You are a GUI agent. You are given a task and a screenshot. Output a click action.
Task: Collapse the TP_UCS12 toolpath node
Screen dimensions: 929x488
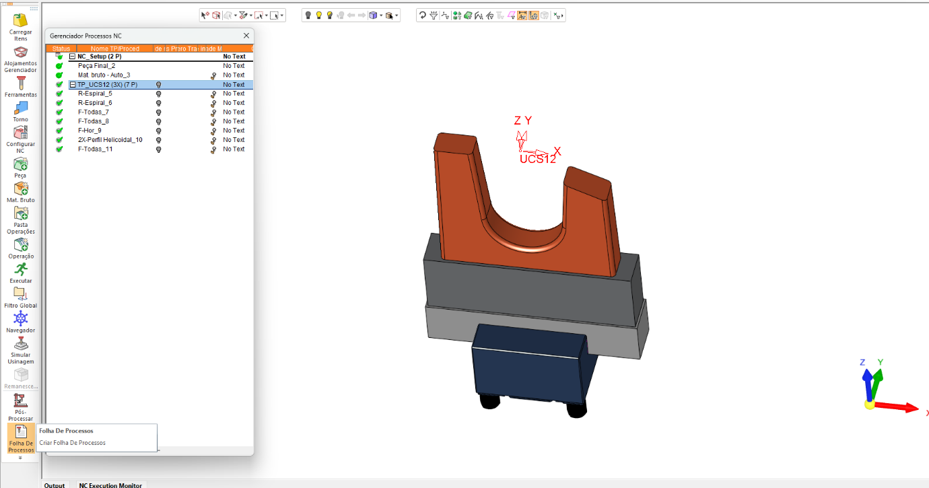[73, 85]
